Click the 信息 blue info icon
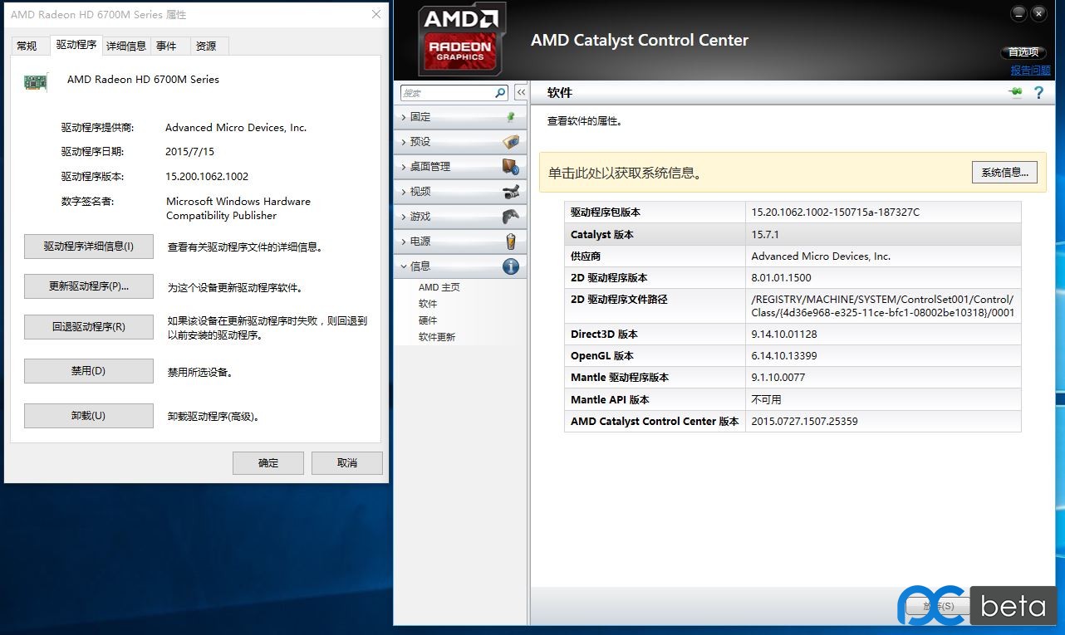The width and height of the screenshot is (1065, 635). coord(511,266)
